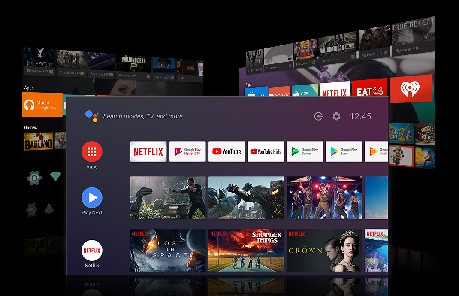Image resolution: width=459 pixels, height=296 pixels.
Task: Play the dinosaur movie thumbnail
Action: [168, 198]
